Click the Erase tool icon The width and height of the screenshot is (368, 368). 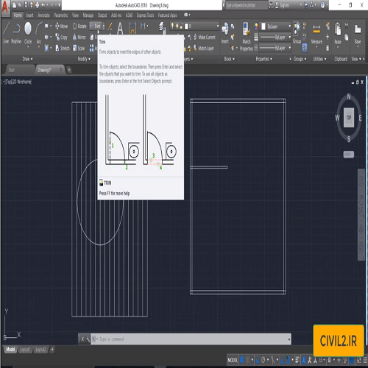[x=110, y=26]
